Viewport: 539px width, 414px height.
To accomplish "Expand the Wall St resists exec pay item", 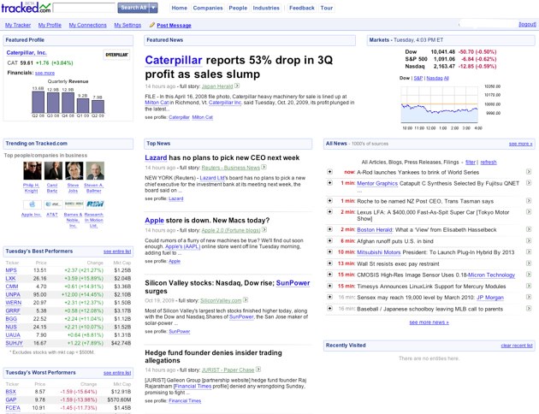I will [329, 263].
